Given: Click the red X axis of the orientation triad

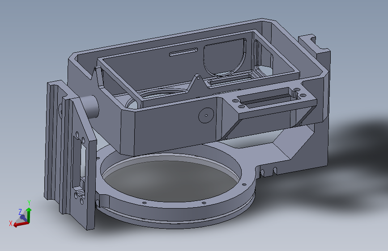Looking at the screenshot, I should click(x=21, y=224).
